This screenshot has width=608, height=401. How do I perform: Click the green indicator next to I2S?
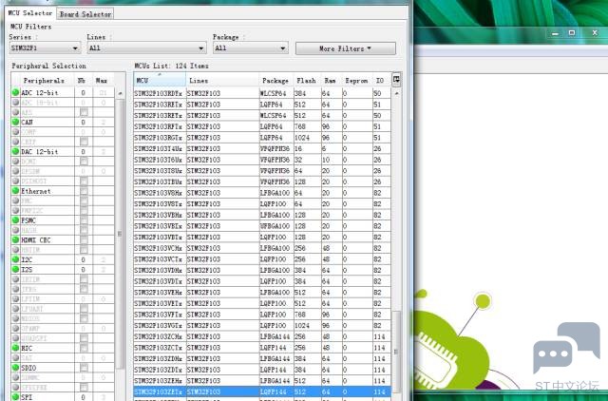tap(15, 270)
